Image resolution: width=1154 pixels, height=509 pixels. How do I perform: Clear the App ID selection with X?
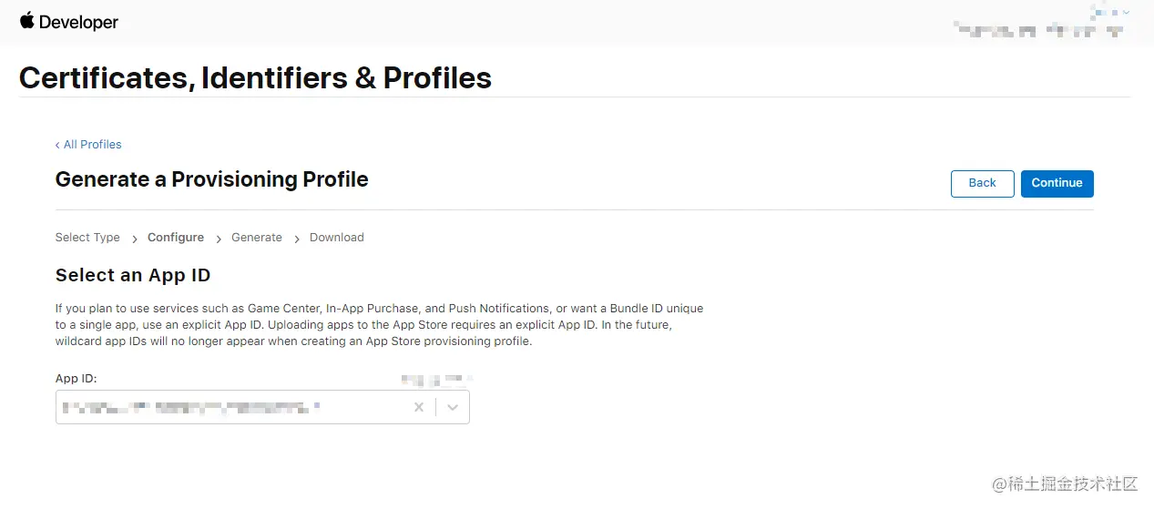pyautogui.click(x=419, y=407)
